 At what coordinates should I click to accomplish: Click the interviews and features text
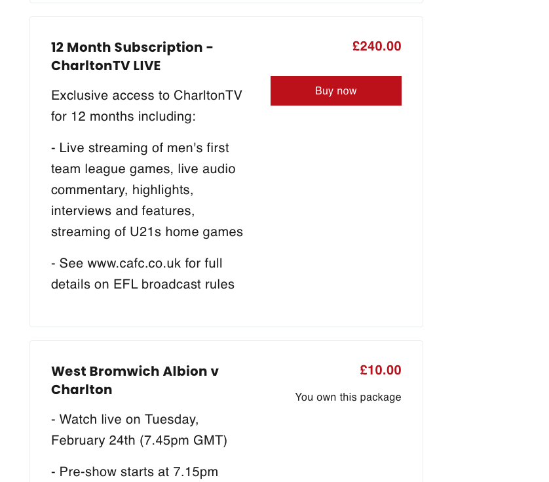point(123,211)
